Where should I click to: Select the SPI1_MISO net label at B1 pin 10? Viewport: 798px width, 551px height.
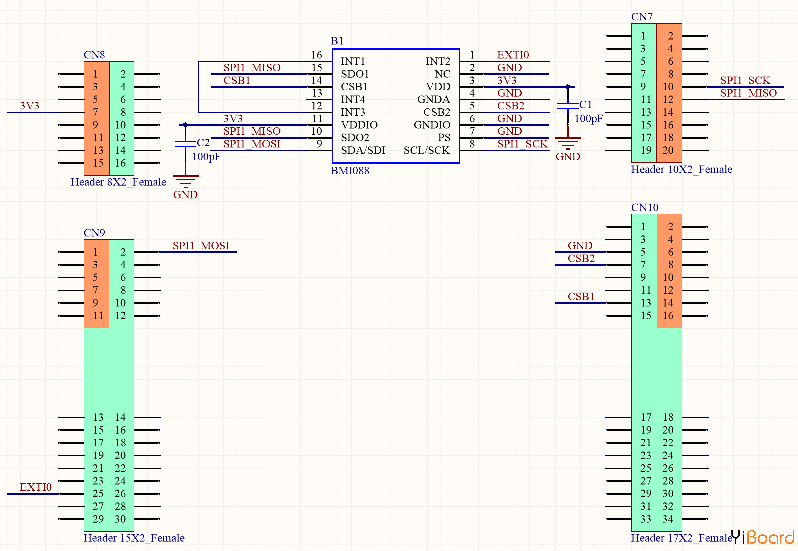[x=252, y=131]
